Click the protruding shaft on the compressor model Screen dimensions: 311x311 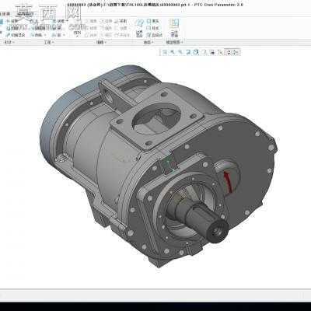204,219
